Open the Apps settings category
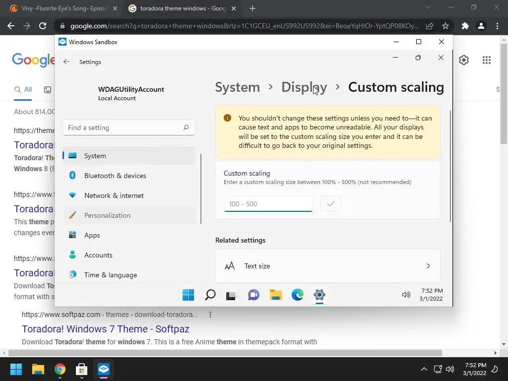 pyautogui.click(x=129, y=235)
